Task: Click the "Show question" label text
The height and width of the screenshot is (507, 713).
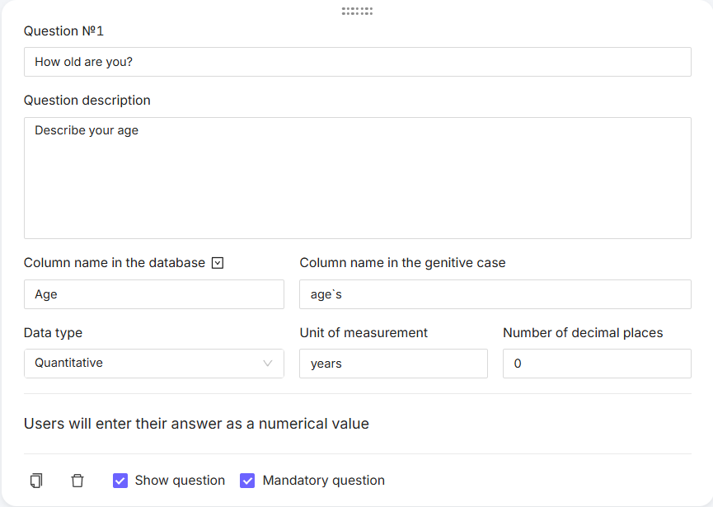Action: click(180, 481)
